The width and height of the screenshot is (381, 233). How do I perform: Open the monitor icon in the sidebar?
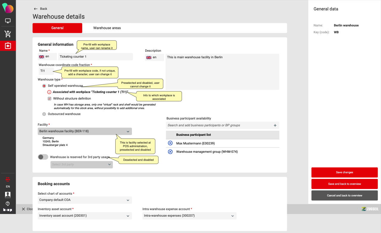[x=8, y=21]
